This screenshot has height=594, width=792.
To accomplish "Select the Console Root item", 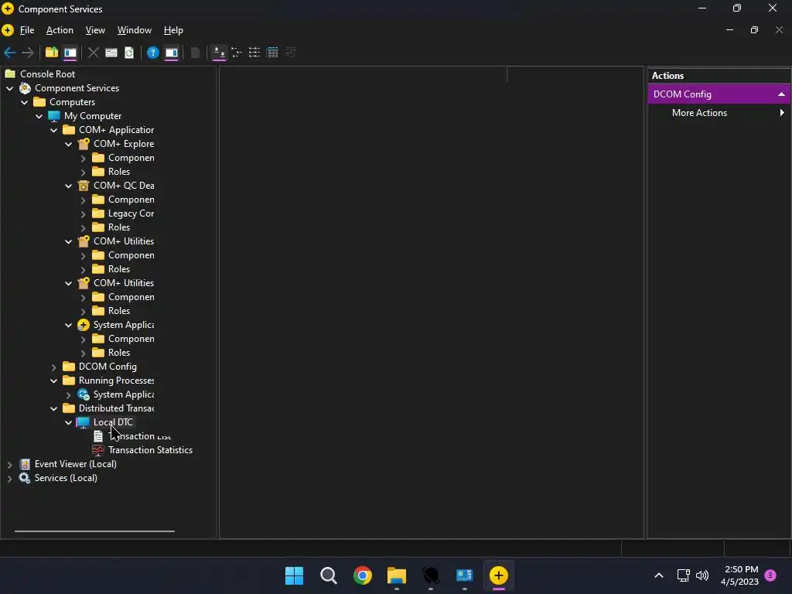I will 47,74.
